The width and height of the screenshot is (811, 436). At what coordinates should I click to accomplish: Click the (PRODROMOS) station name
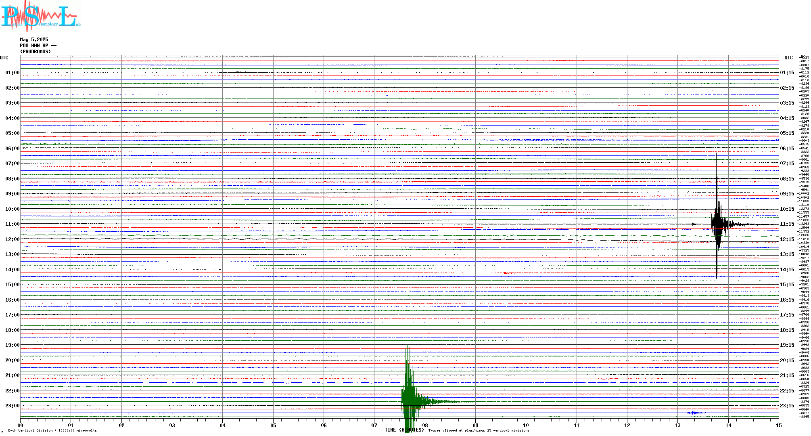(x=36, y=52)
